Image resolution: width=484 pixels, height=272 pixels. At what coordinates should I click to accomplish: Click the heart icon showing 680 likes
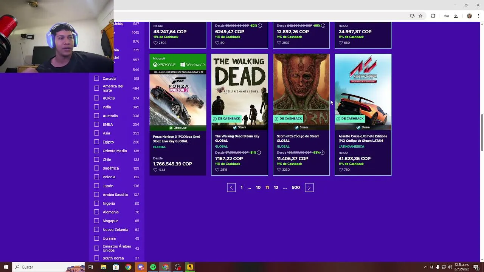(341, 43)
